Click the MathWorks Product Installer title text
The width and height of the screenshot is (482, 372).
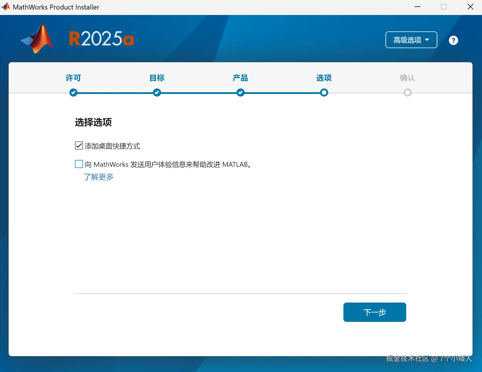click(56, 7)
